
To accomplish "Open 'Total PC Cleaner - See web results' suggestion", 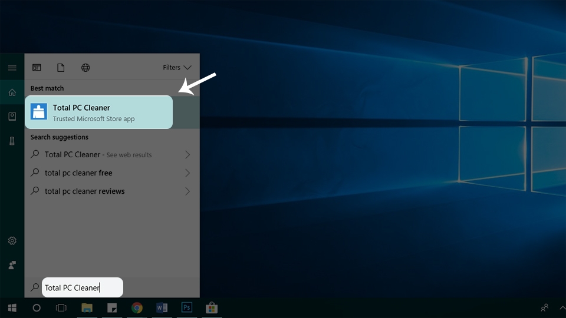I will point(112,155).
